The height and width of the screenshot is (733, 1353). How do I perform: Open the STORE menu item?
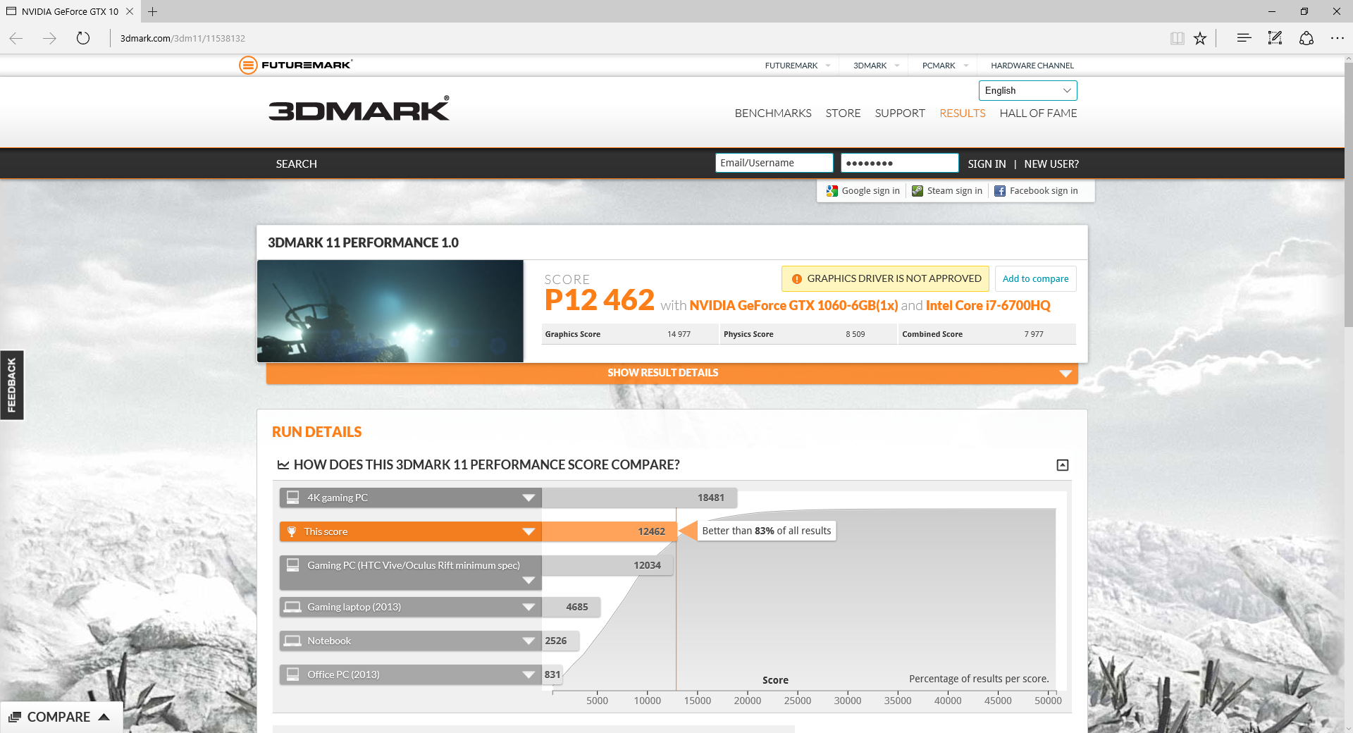click(843, 113)
